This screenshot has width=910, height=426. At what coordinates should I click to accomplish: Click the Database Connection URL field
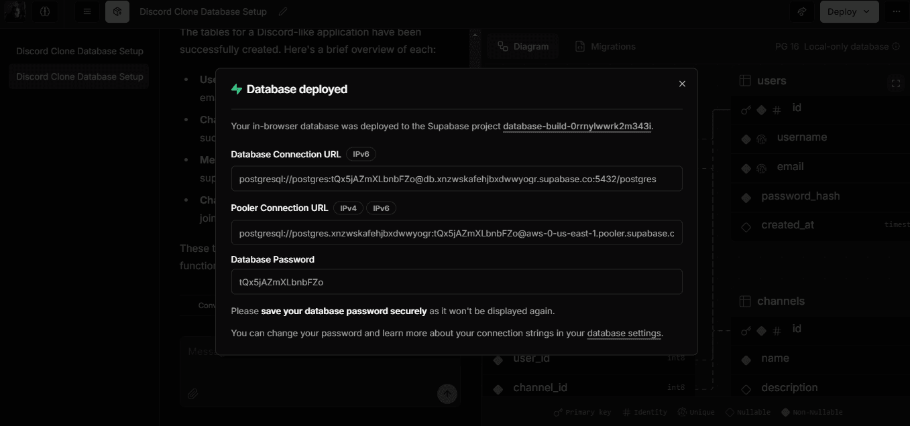(456, 179)
